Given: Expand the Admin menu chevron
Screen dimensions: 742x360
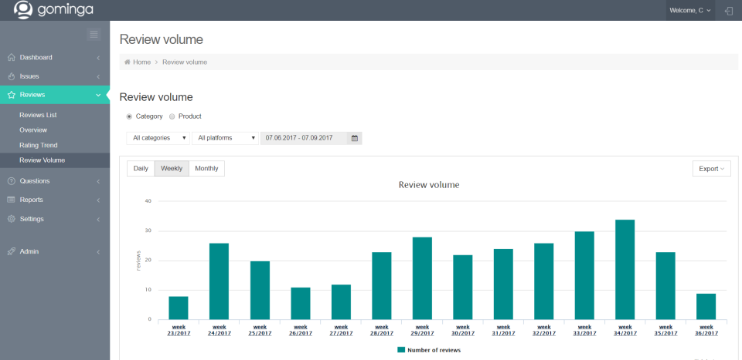Looking at the screenshot, I should point(98,252).
